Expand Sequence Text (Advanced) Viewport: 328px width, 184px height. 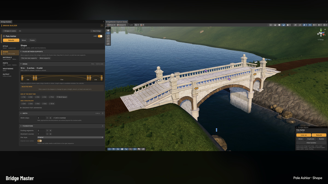pos(31,108)
